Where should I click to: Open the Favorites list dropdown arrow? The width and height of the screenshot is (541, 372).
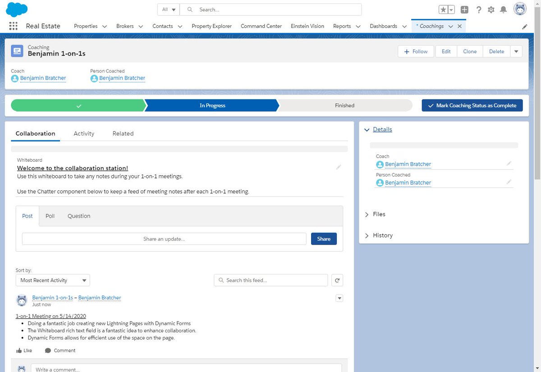[x=451, y=9]
